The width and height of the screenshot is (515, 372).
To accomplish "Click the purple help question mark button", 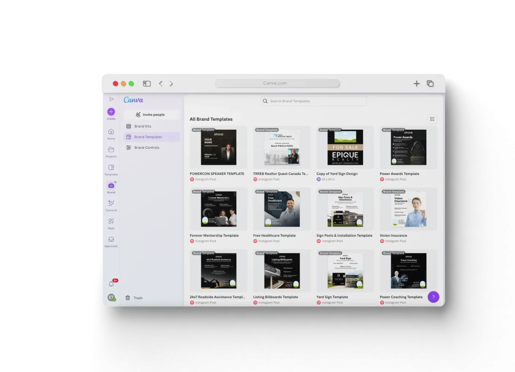I will coord(433,297).
